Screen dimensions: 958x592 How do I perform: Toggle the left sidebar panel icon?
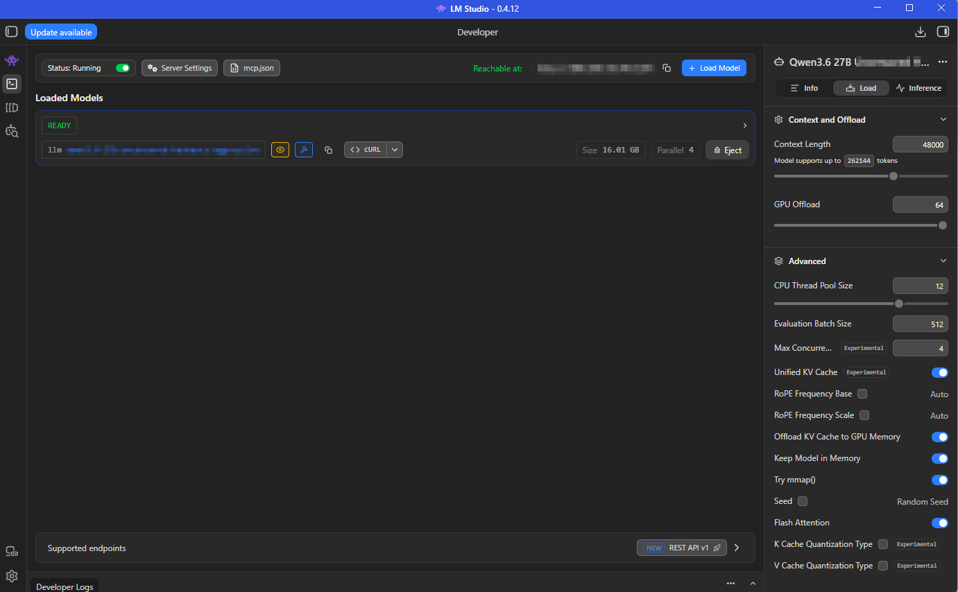pos(11,32)
